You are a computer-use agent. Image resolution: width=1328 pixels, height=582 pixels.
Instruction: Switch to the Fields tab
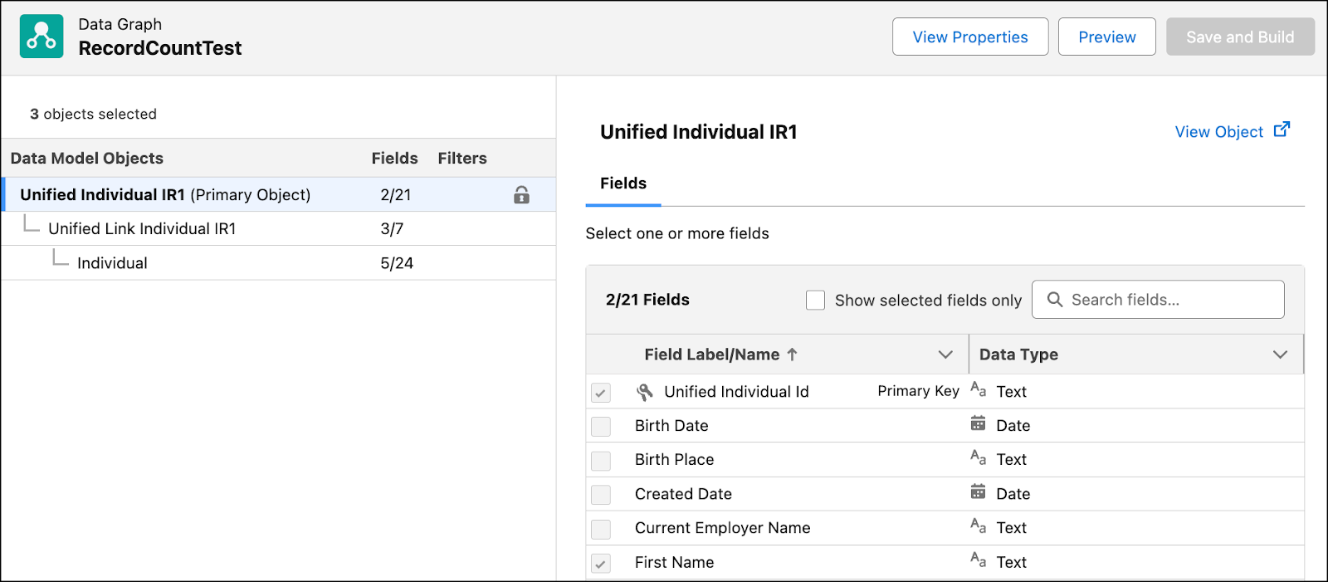click(622, 183)
